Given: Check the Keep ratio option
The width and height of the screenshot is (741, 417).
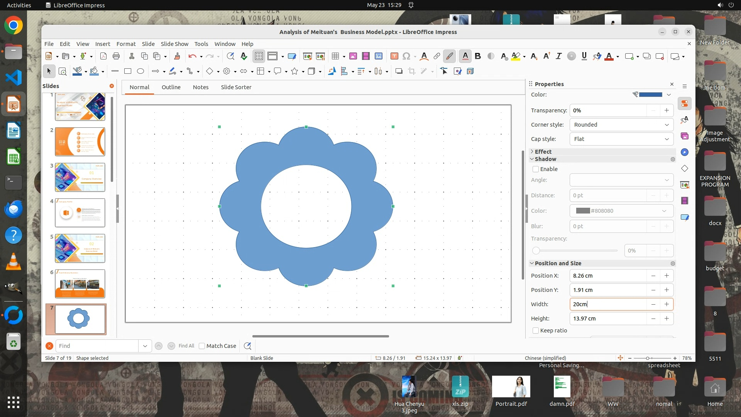Looking at the screenshot, I should (536, 331).
